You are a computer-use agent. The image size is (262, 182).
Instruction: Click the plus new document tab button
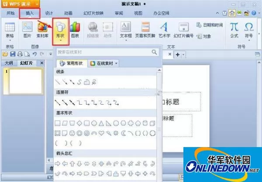point(178,55)
